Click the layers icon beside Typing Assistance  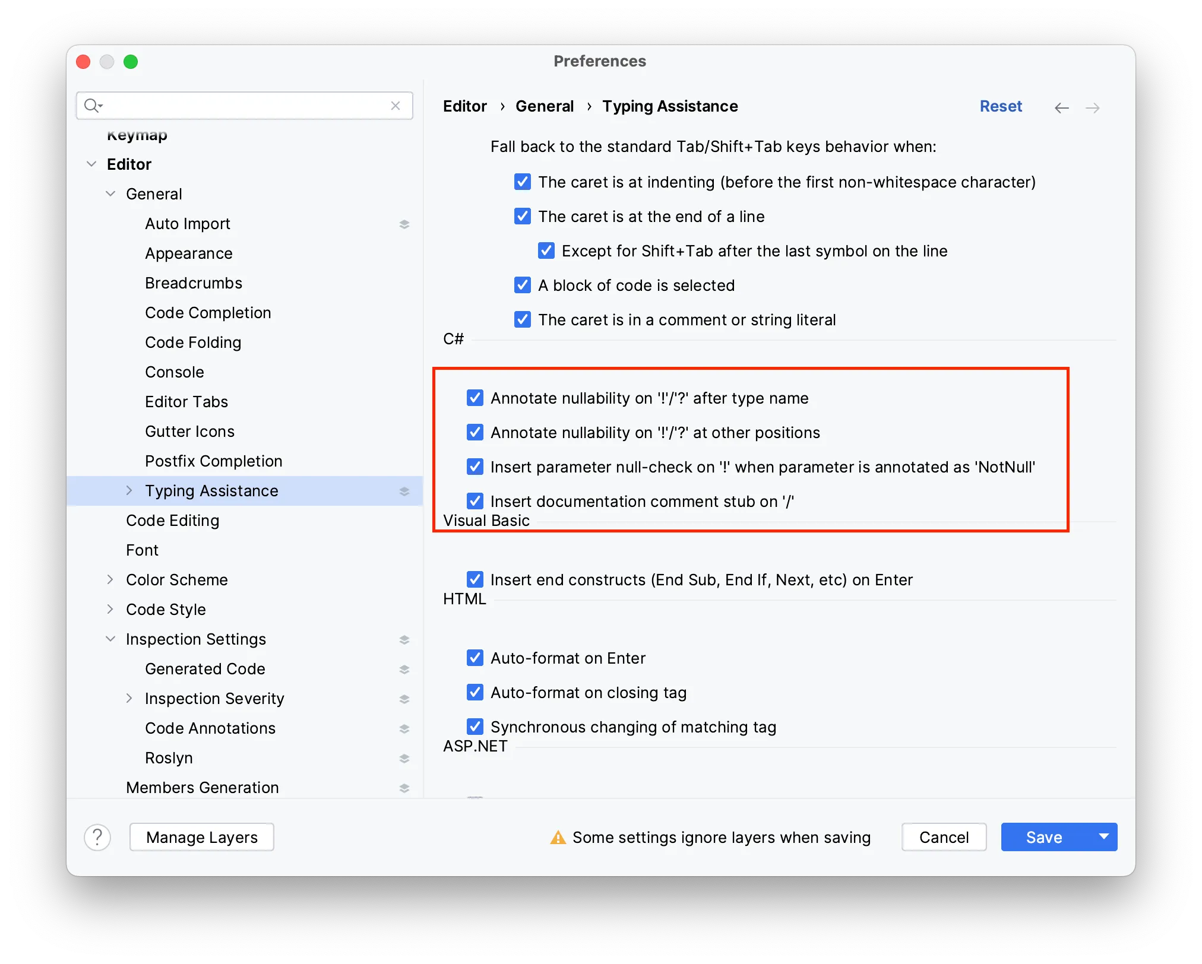tap(404, 491)
